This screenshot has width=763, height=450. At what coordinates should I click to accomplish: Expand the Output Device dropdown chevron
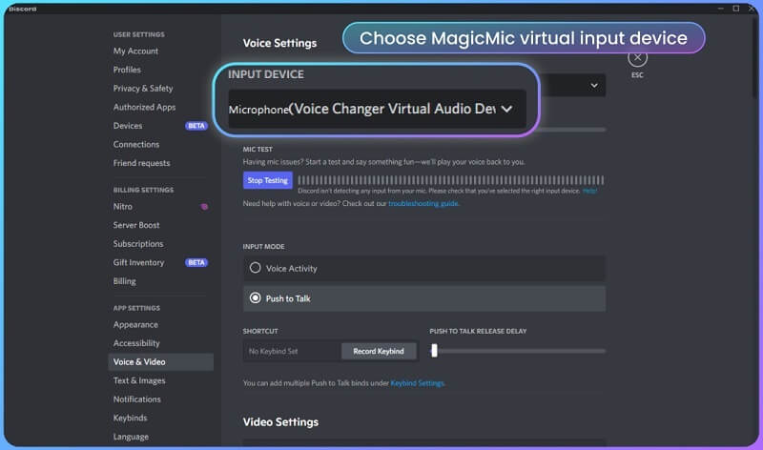tap(594, 86)
